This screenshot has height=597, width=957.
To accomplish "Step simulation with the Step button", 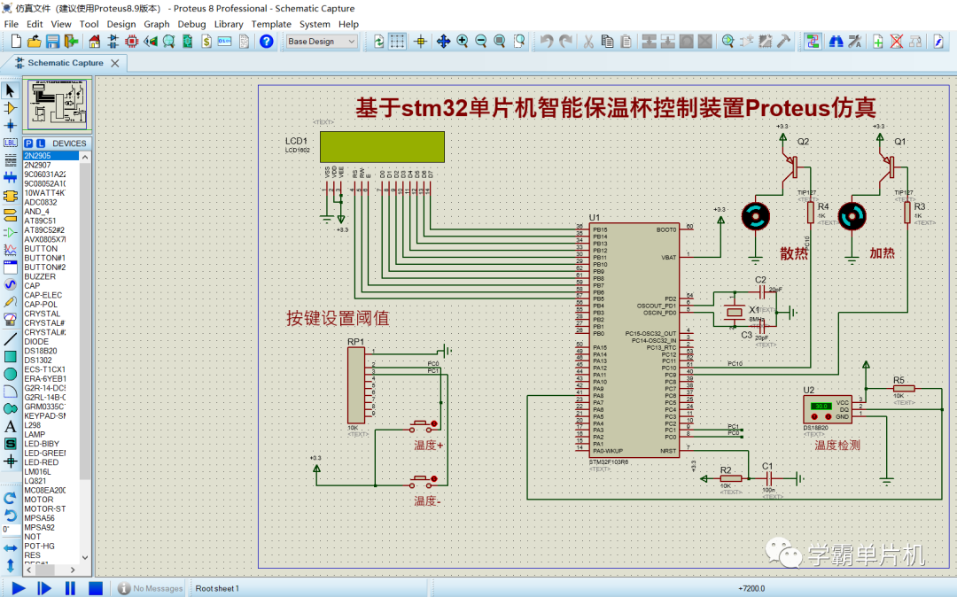I will click(x=44, y=588).
